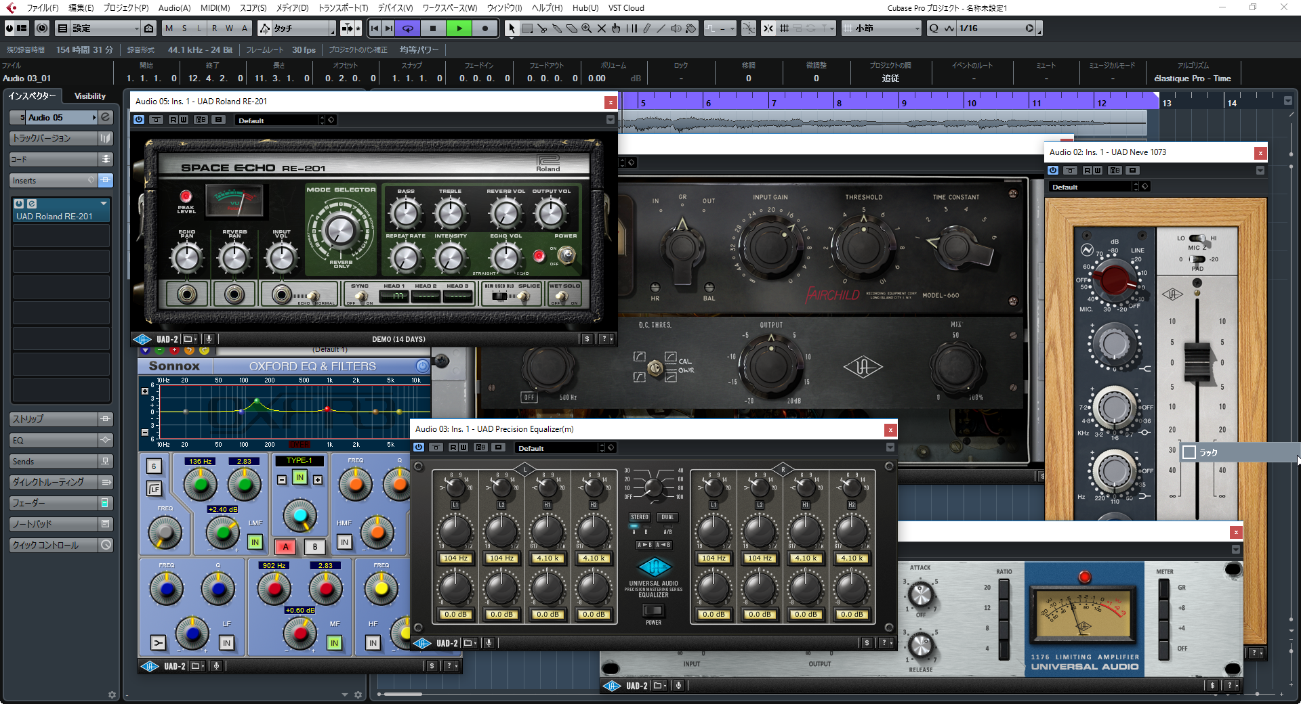
Task: Open the 設定 configuration dropdown
Action: (105, 28)
